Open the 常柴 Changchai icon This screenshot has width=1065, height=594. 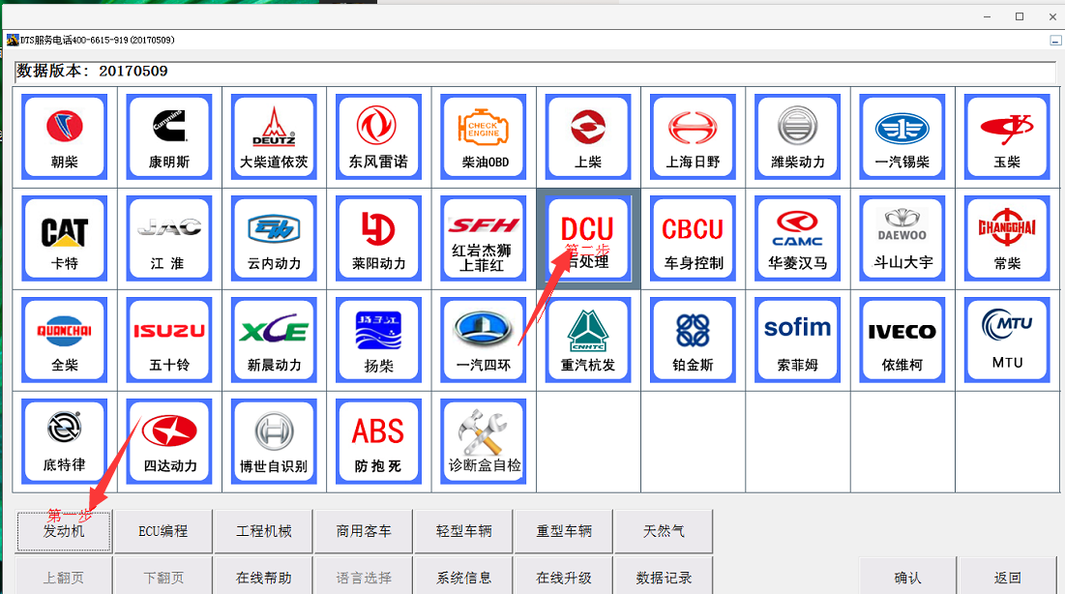[x=1007, y=239]
